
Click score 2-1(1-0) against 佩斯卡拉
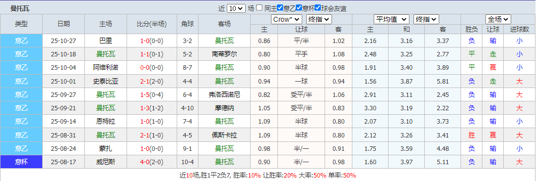pyautogui.click(x=152, y=136)
